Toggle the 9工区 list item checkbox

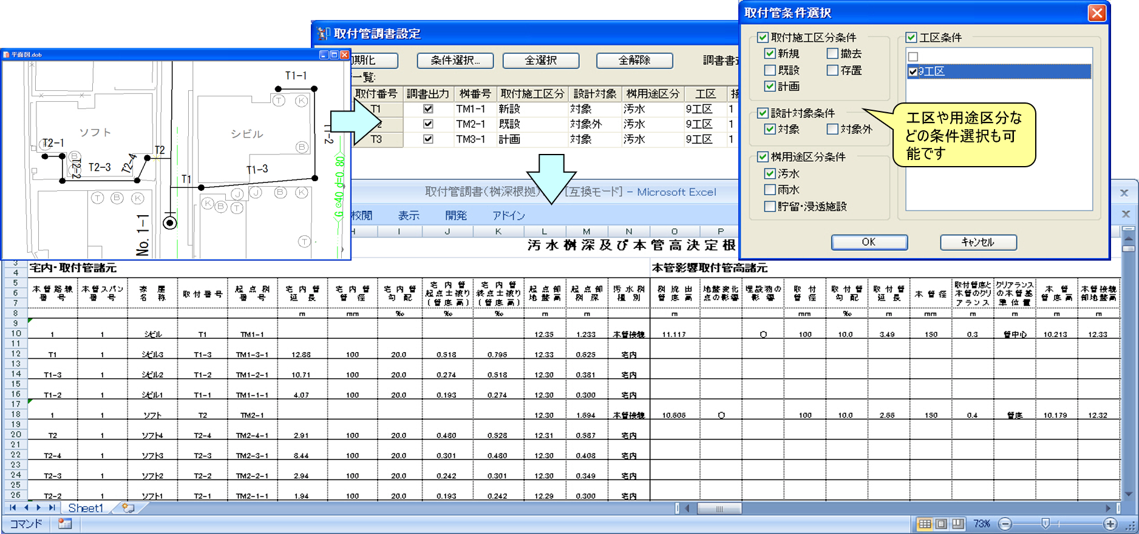click(913, 72)
